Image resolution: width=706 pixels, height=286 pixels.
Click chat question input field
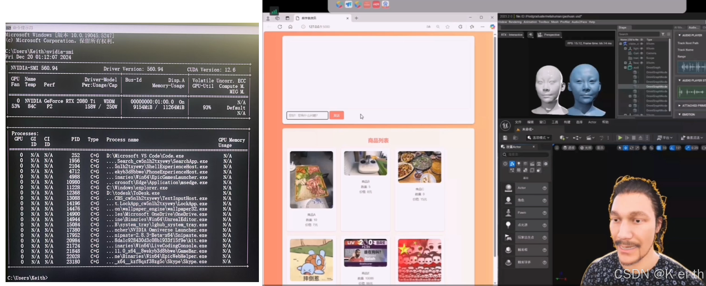coord(307,115)
